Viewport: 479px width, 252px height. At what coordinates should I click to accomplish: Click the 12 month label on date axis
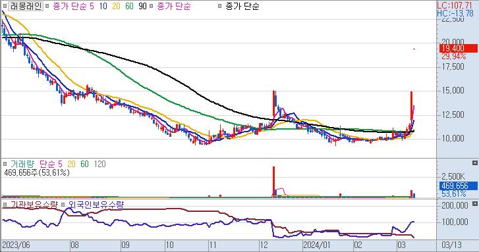click(264, 245)
